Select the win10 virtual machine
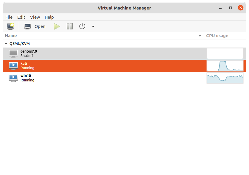249x175 pixels. click(x=125, y=78)
